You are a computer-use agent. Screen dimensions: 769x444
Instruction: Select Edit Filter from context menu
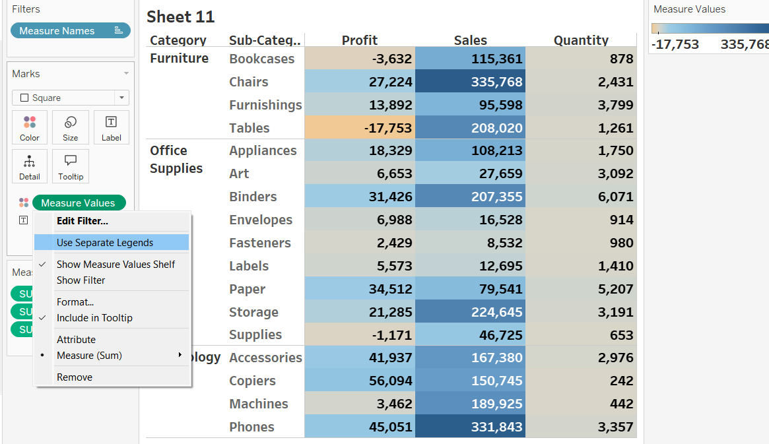83,221
